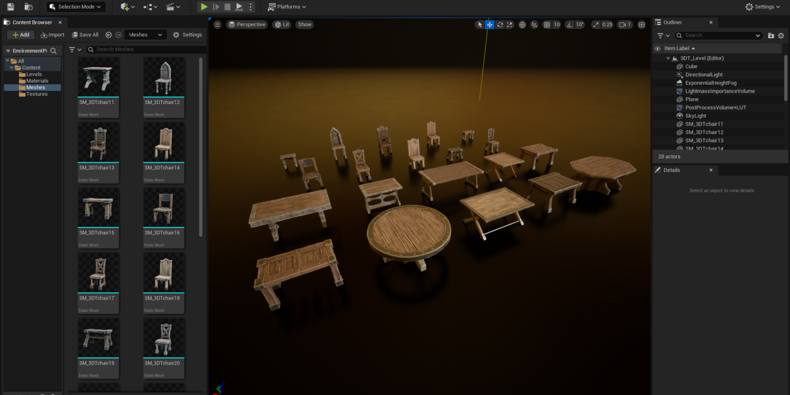Open the Cinematics clapperboard menu
The width and height of the screenshot is (790, 395).
coord(173,7)
